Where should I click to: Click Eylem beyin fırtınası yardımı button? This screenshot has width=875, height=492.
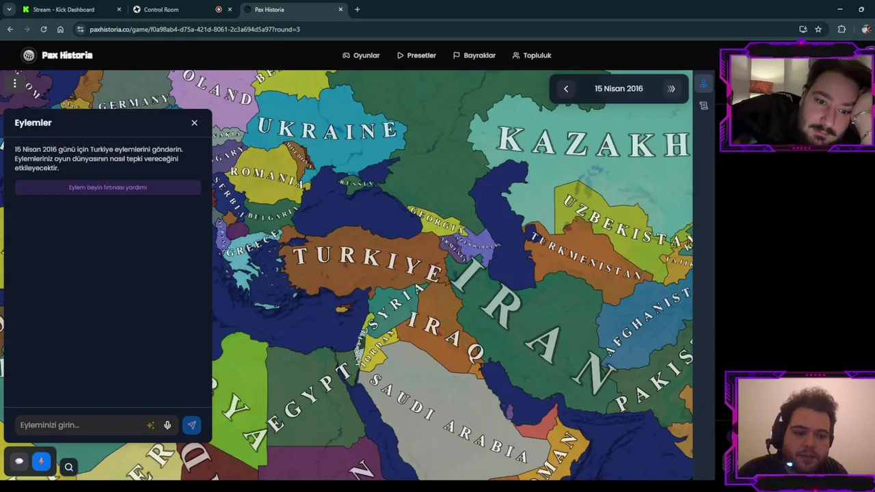tap(108, 187)
